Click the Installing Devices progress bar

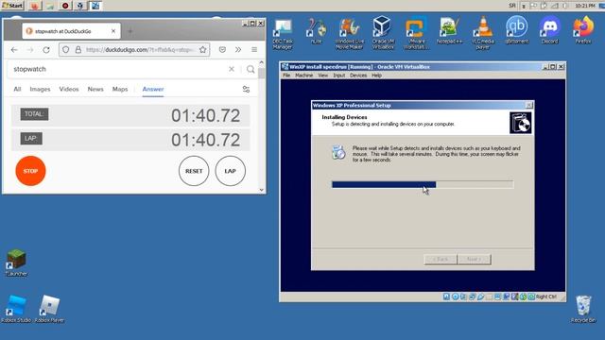pyautogui.click(x=423, y=185)
